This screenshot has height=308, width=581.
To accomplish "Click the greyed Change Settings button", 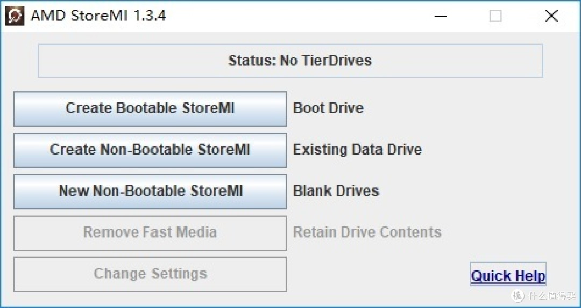I will (150, 274).
